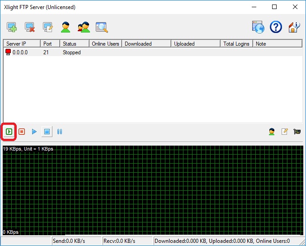Viewport: 306px width, 246px height.
Task: Click the Total Logins column header
Action: coord(236,44)
